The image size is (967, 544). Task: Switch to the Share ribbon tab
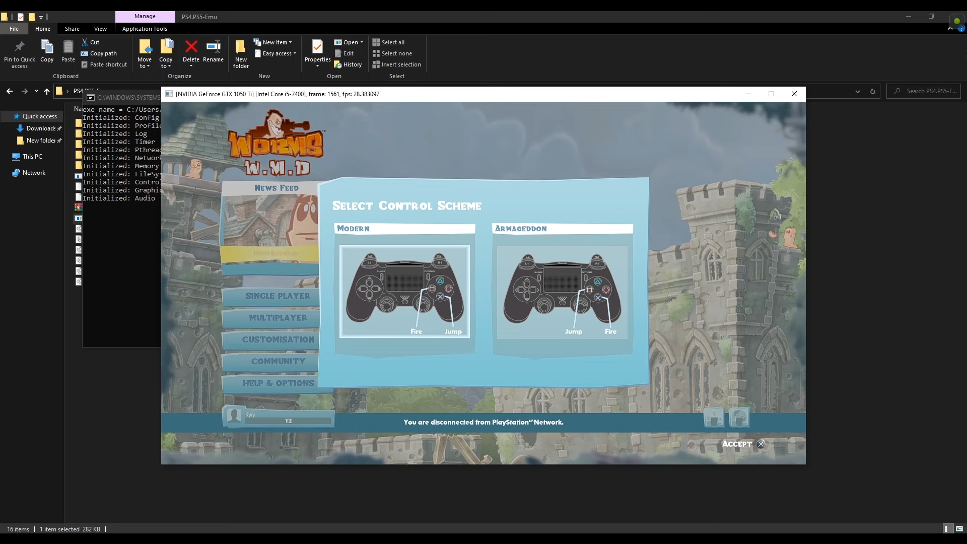click(x=72, y=29)
